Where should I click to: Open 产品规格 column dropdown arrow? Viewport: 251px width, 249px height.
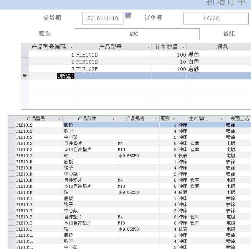(156, 119)
